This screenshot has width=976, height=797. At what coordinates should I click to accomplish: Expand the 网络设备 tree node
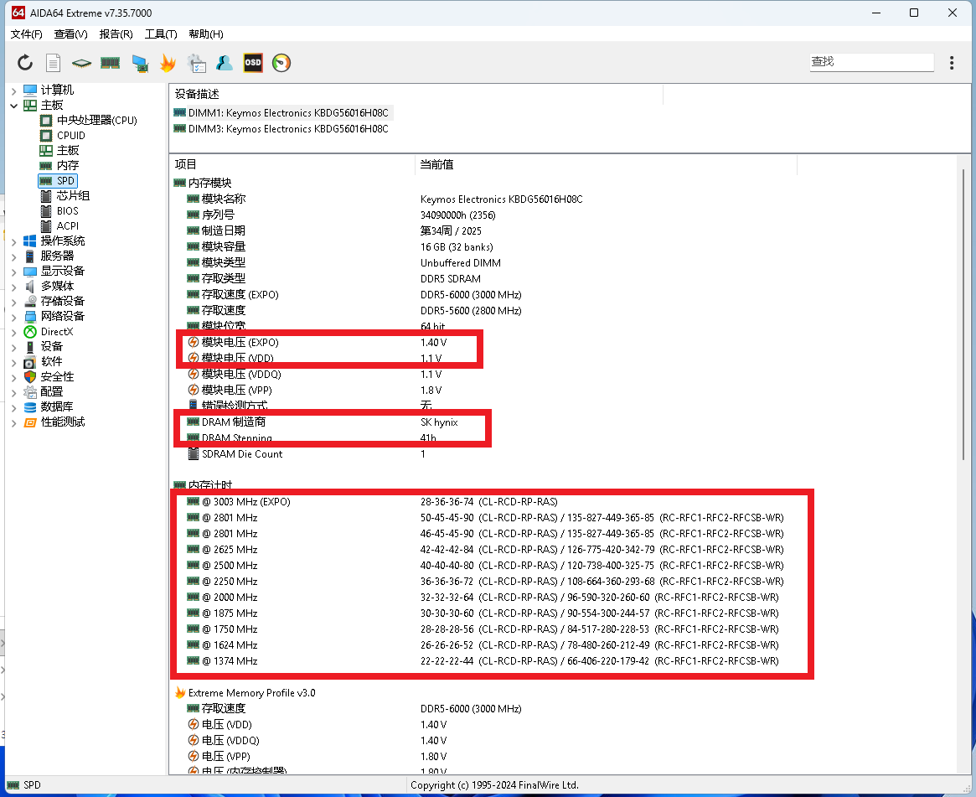13,317
